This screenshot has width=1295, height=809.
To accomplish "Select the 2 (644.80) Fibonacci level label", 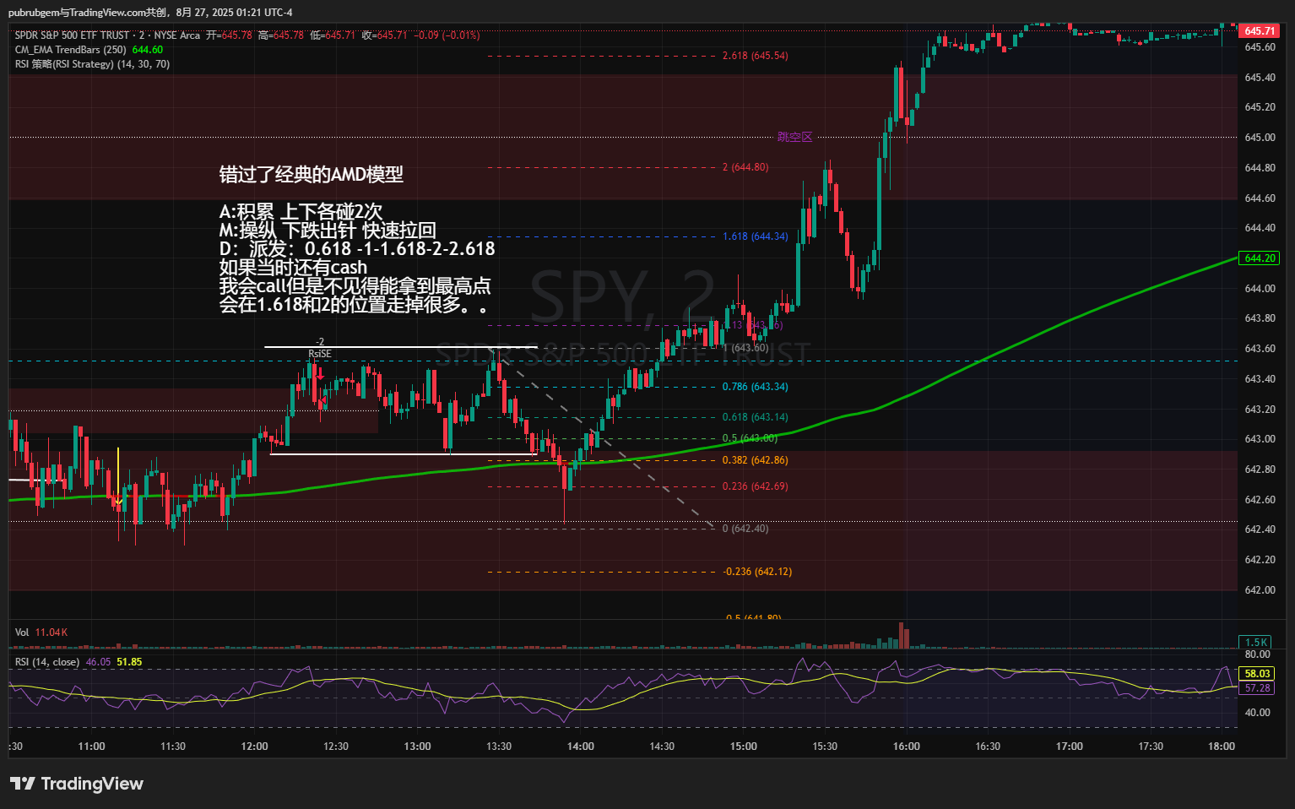I will pyautogui.click(x=745, y=167).
